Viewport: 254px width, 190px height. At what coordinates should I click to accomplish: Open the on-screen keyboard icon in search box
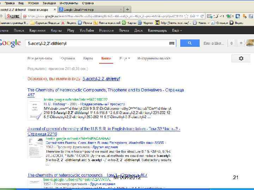pos(172,43)
